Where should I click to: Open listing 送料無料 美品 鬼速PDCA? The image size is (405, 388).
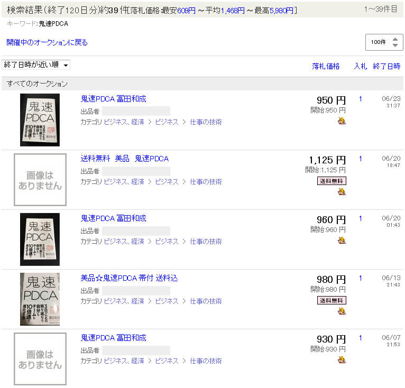coord(124,159)
